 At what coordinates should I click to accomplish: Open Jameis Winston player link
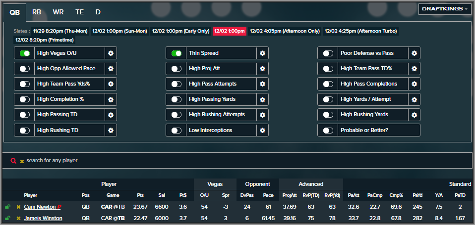(x=43, y=218)
